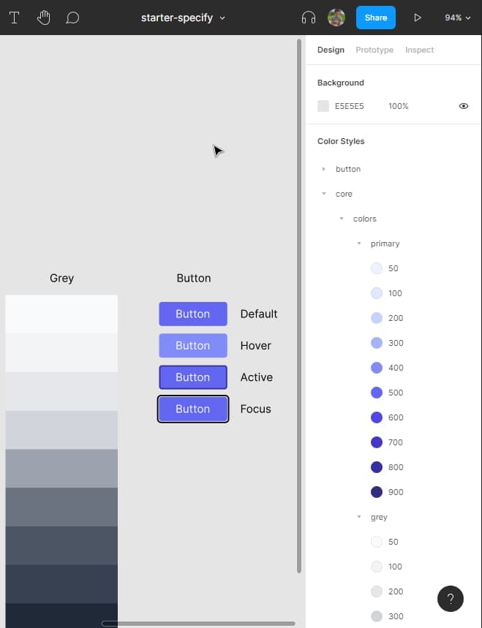482x628 pixels.
Task: Click the user avatar in toolbar
Action: pyautogui.click(x=336, y=18)
